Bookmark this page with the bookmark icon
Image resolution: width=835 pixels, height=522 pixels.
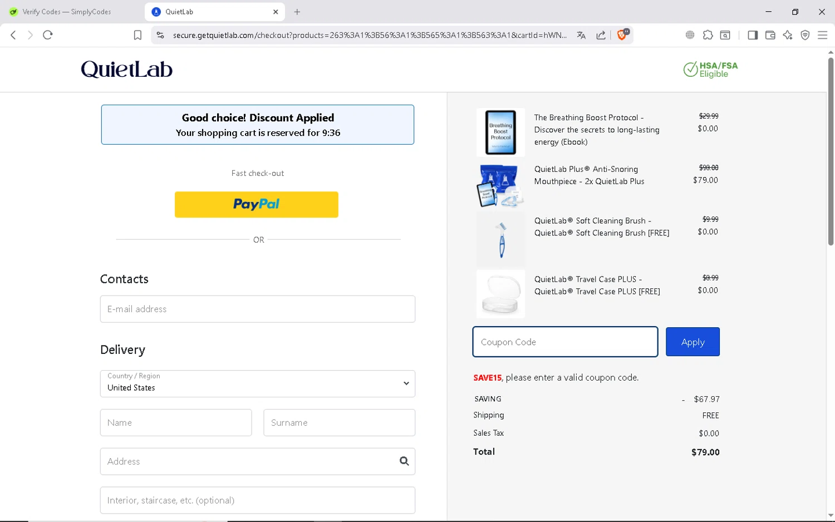137,35
